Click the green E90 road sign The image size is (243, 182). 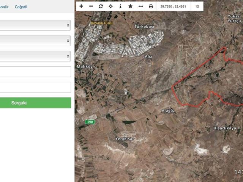(90, 122)
